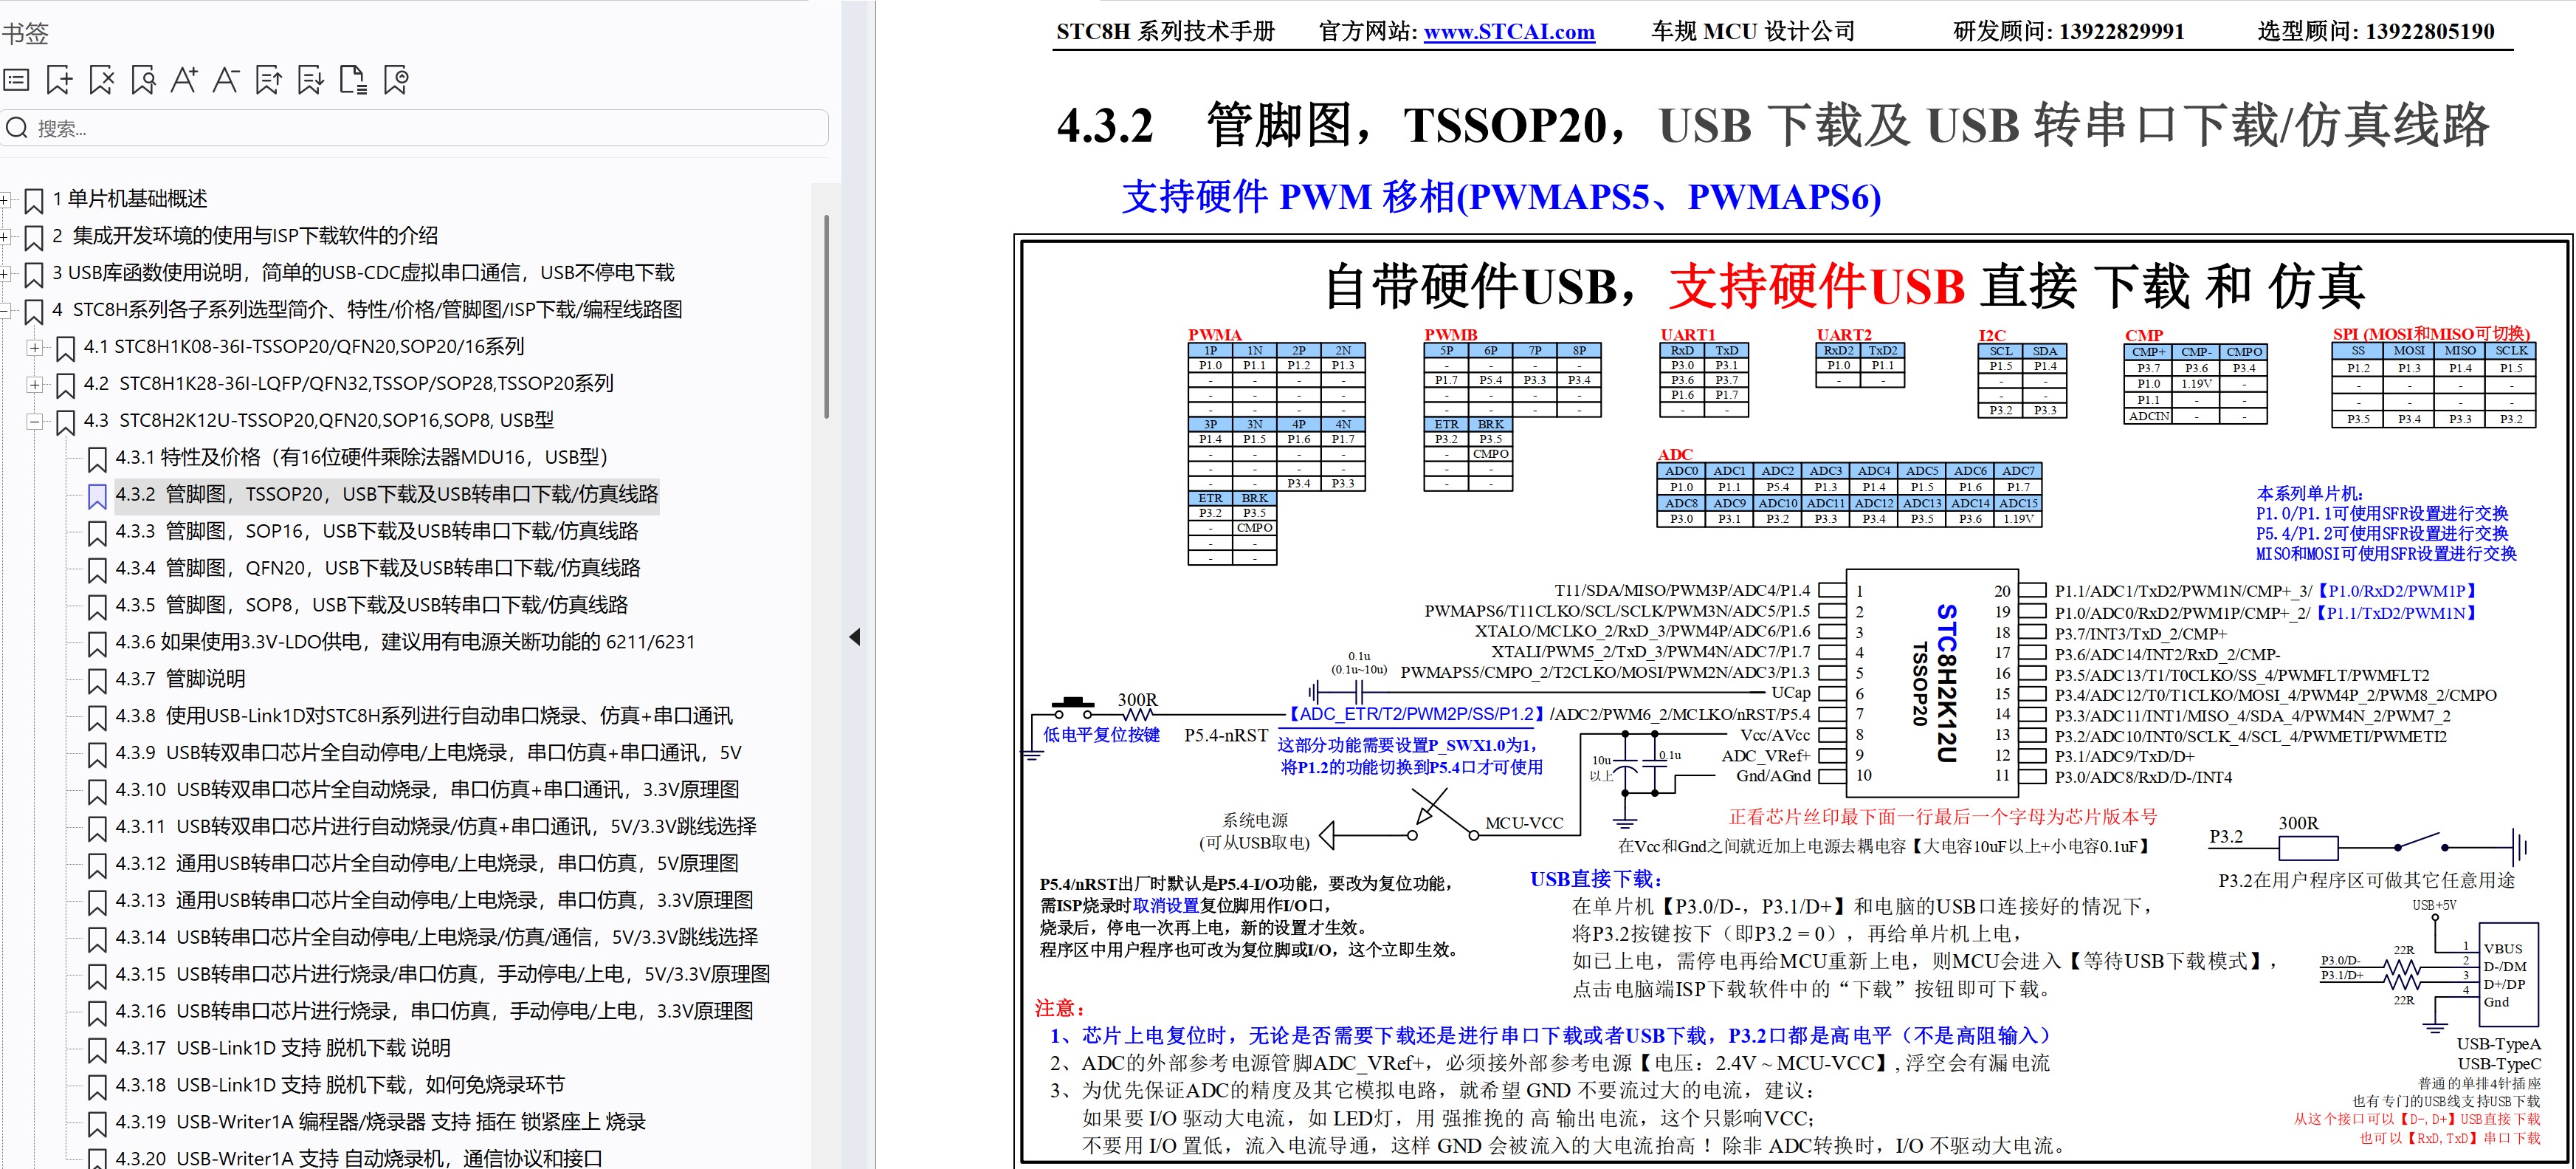This screenshot has width=2576, height=1169.
Task: Collapse all bookmarks via down-arrow icon
Action: pos(309,79)
